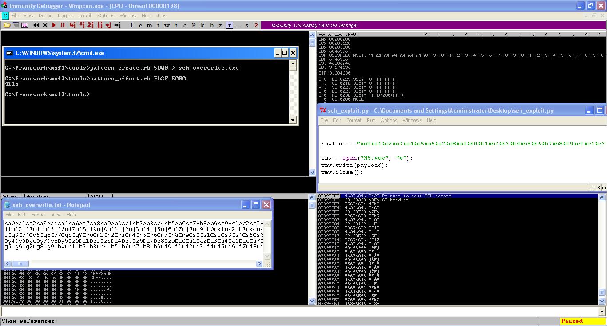
Task: Click the third toolbar icon with grid symbol
Action: pyautogui.click(x=24, y=25)
